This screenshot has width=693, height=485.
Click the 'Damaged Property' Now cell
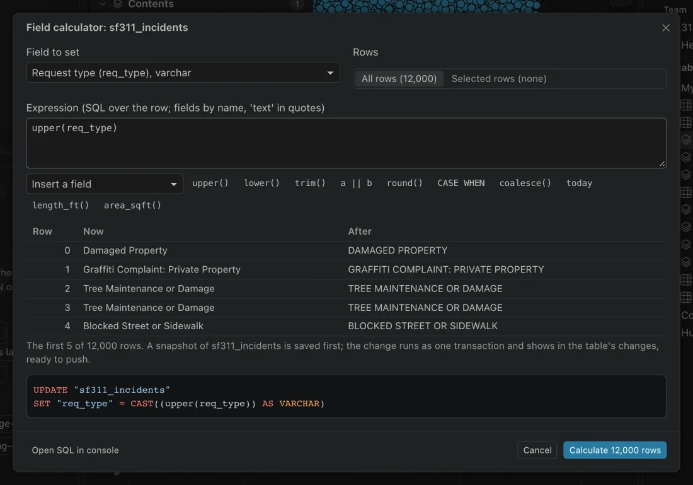click(x=125, y=250)
